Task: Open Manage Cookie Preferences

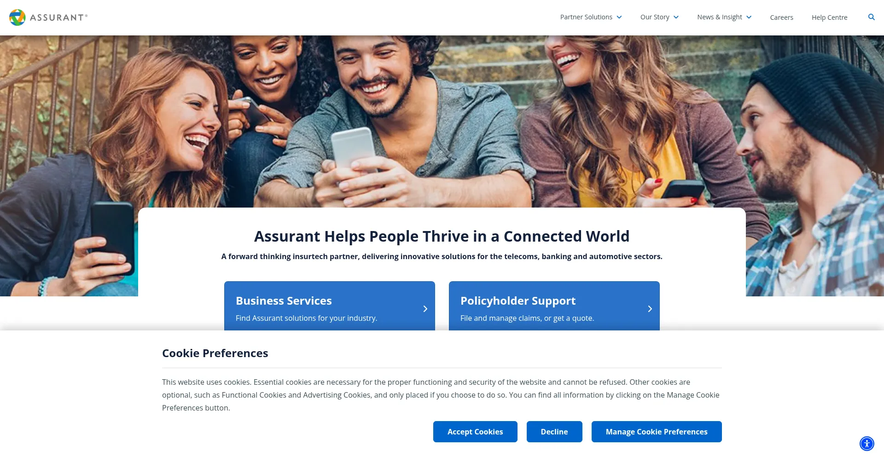Action: tap(657, 432)
